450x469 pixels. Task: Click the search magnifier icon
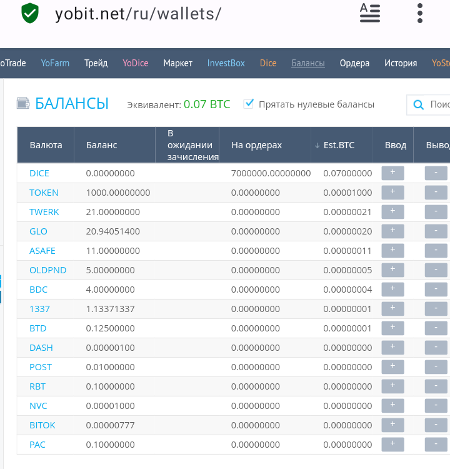click(x=418, y=104)
